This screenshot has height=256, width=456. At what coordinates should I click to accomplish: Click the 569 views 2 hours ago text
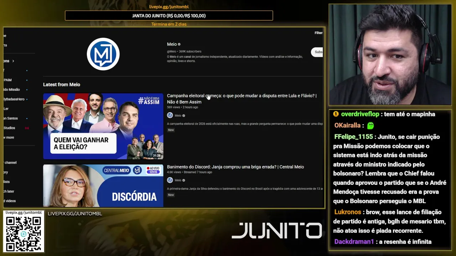click(x=182, y=107)
